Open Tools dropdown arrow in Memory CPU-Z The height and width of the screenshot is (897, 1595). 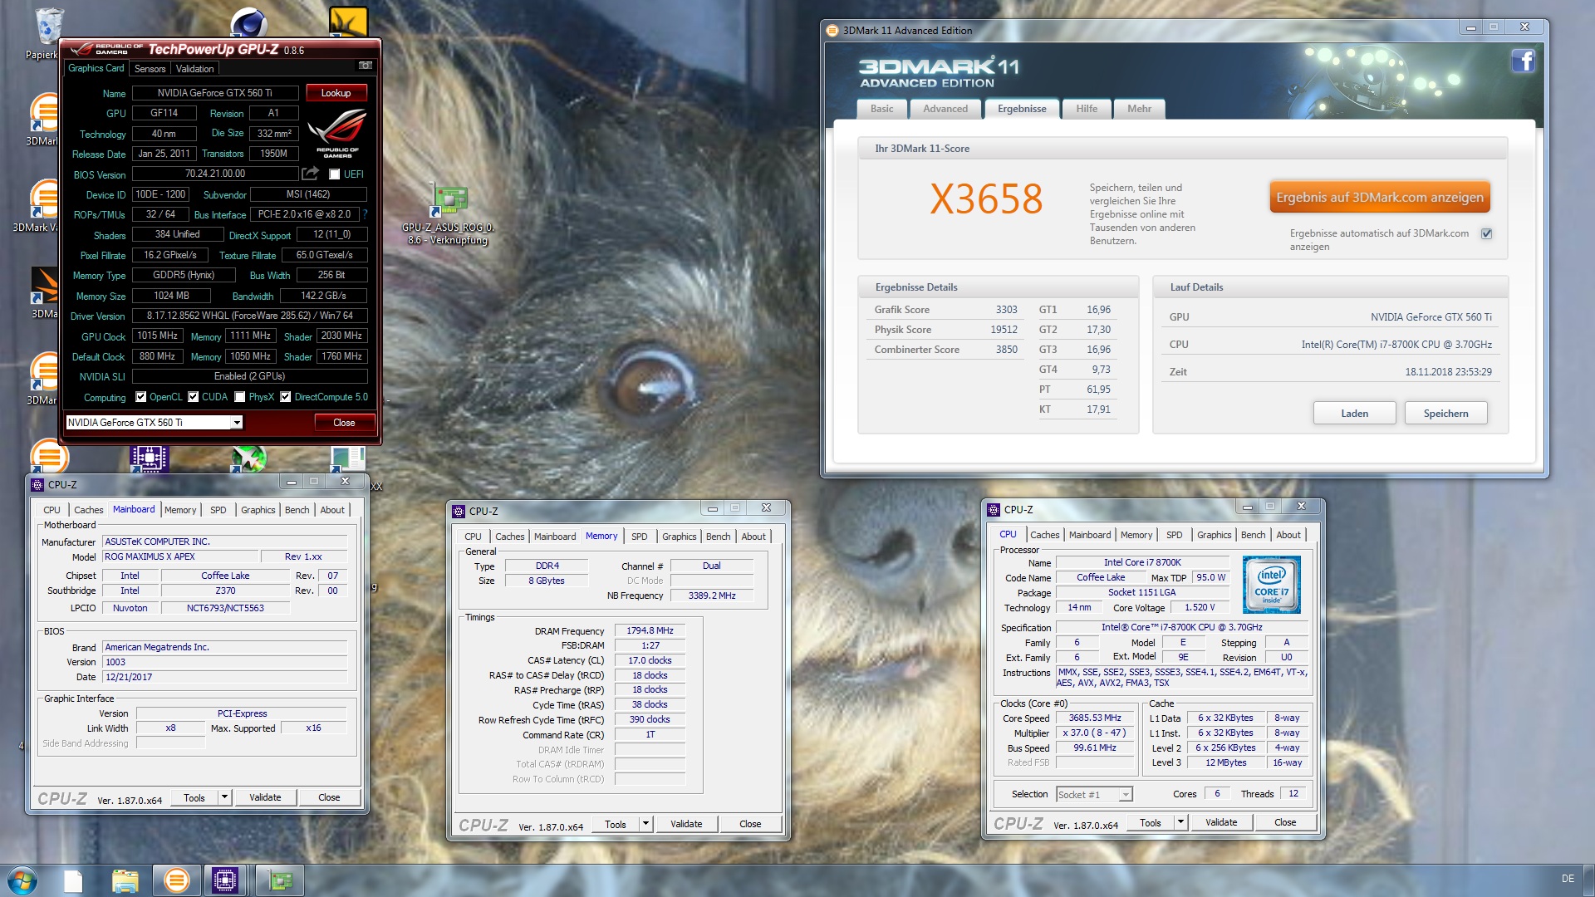(645, 824)
